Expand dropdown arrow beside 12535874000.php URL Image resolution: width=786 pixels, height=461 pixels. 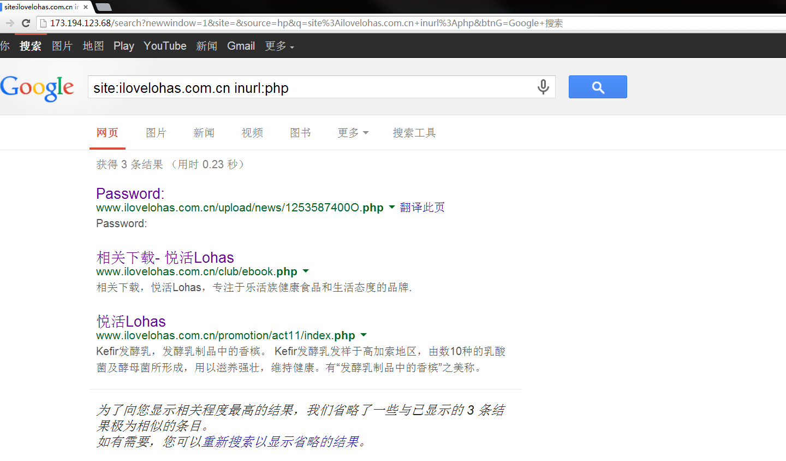[391, 208]
